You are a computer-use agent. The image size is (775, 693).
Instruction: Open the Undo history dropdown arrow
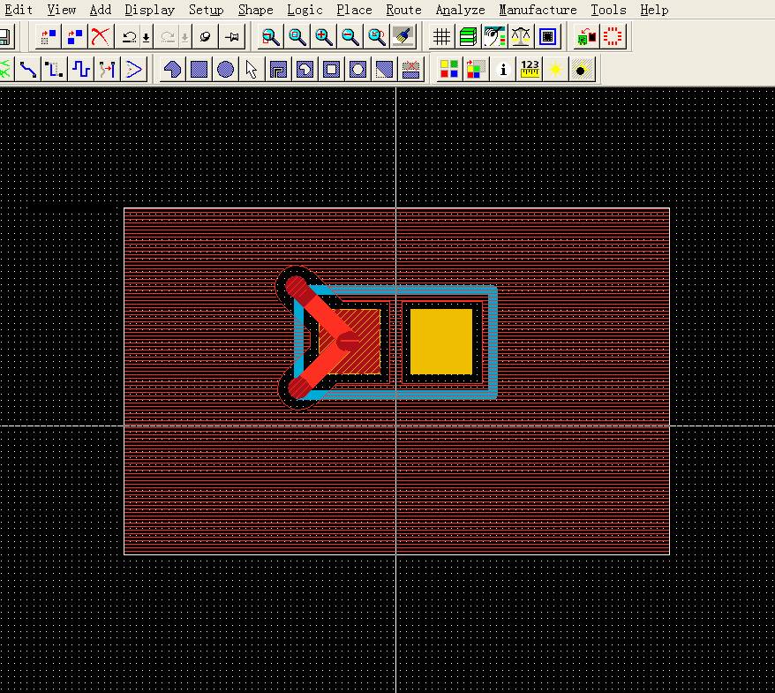pyautogui.click(x=147, y=37)
